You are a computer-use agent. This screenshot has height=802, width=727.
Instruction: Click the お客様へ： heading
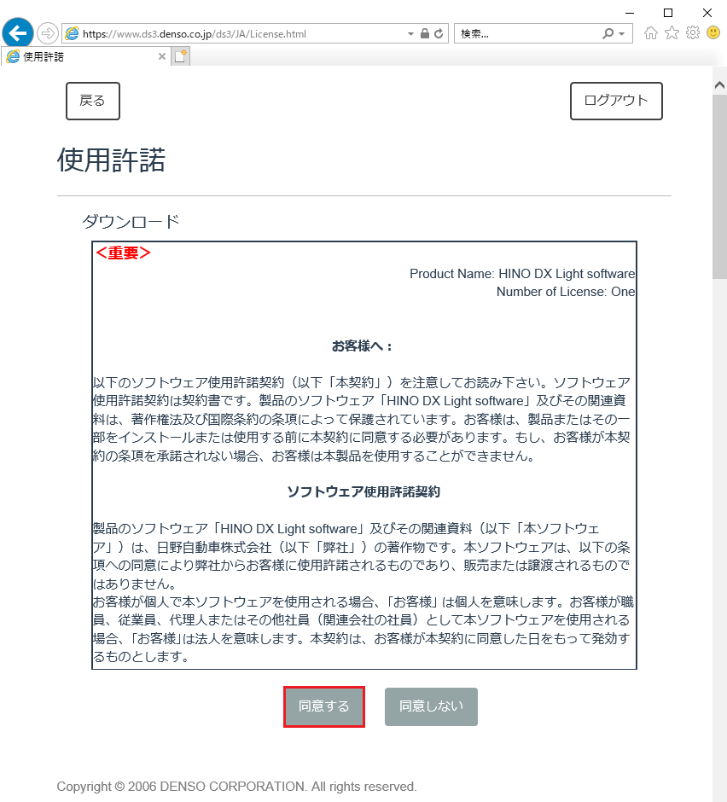click(x=363, y=346)
